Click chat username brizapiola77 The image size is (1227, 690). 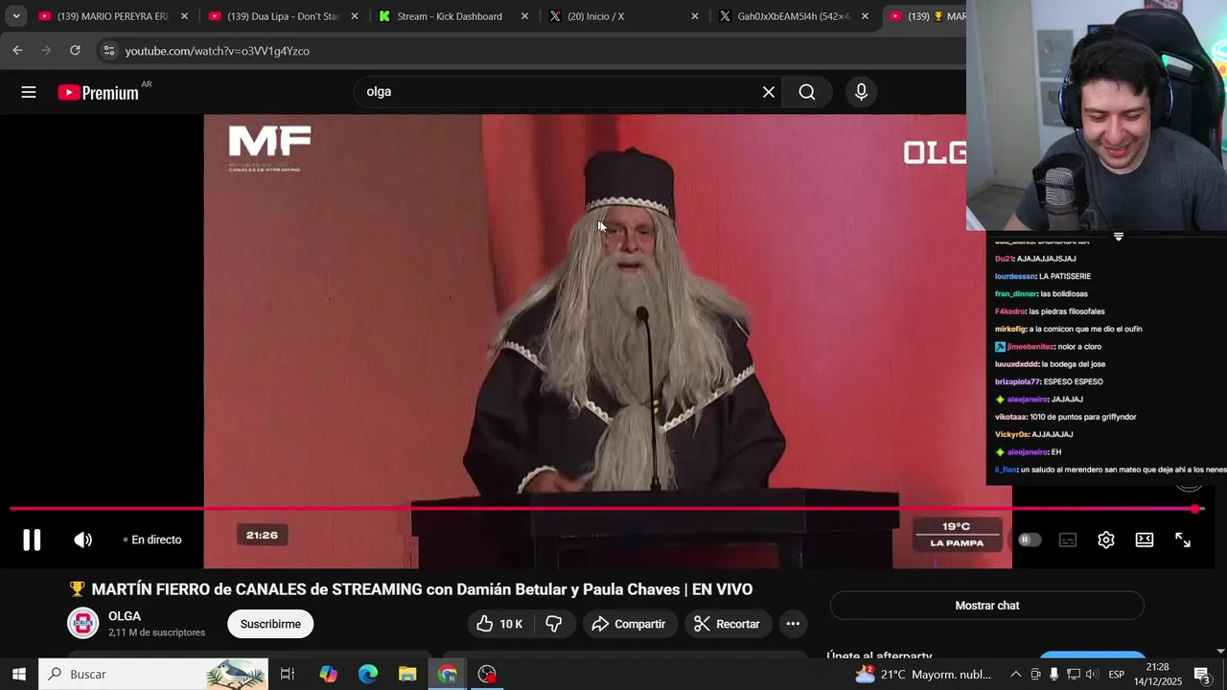click(x=1017, y=381)
